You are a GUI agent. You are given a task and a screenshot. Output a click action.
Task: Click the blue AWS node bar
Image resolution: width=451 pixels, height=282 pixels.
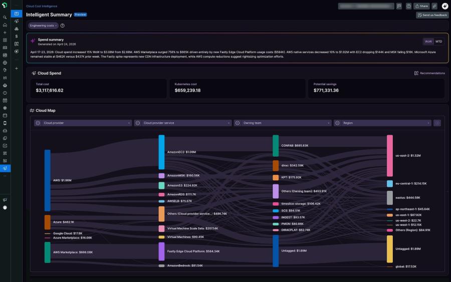click(x=48, y=180)
